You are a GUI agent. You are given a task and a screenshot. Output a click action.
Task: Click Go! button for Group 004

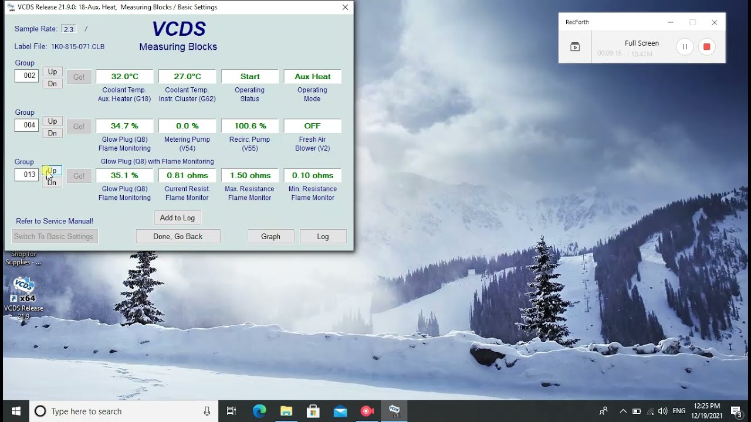click(79, 126)
